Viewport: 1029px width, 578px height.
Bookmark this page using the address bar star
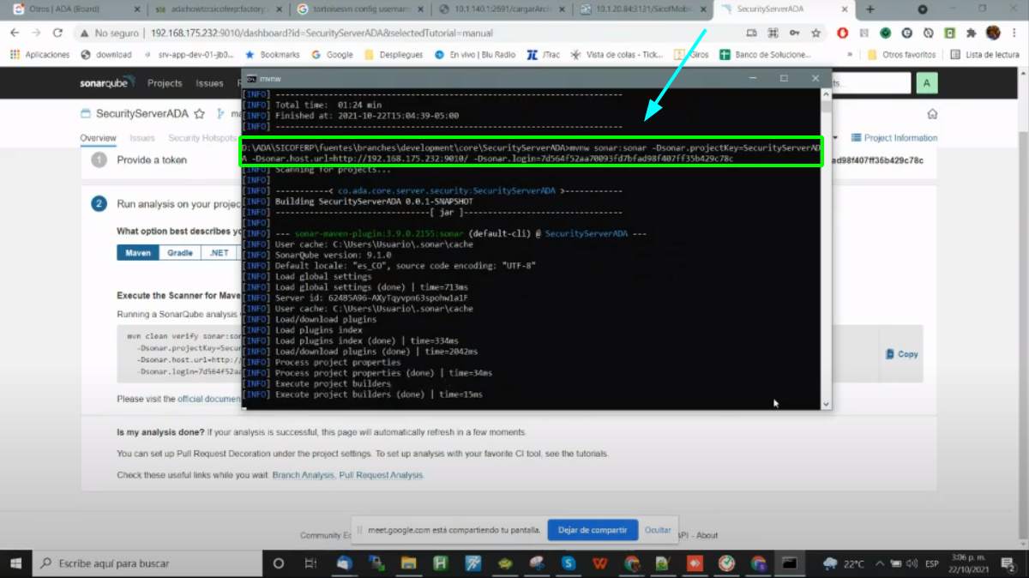point(815,33)
